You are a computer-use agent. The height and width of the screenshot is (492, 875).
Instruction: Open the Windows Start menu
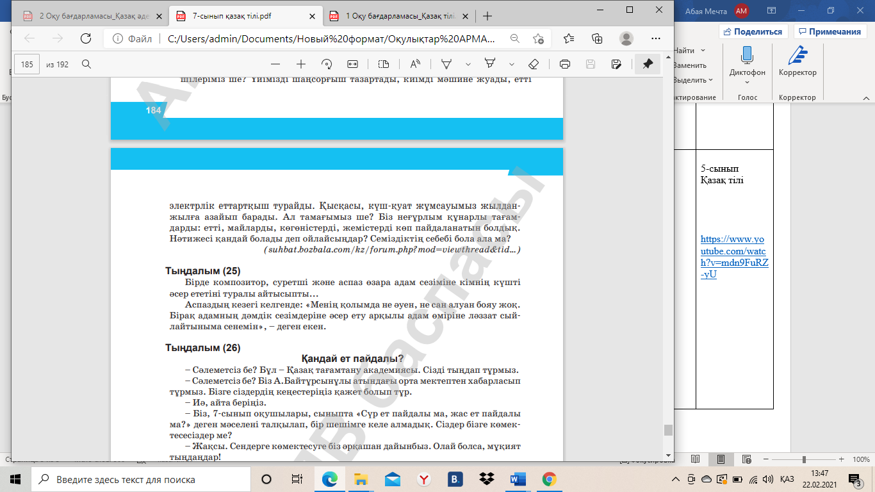(15, 479)
